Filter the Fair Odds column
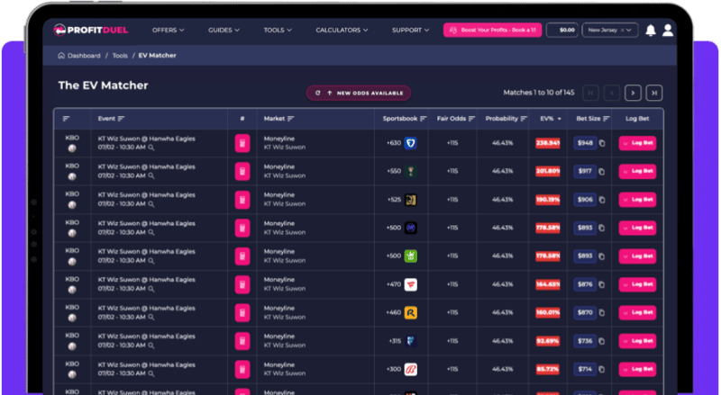 tap(471, 119)
